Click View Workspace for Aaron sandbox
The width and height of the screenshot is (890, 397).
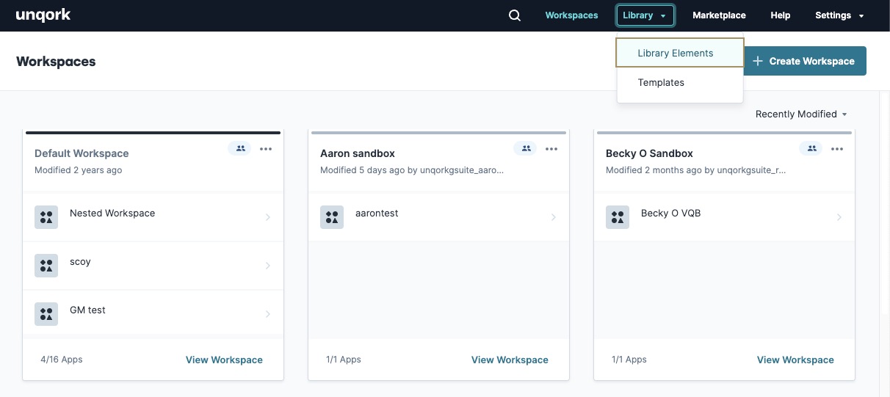[x=510, y=360]
